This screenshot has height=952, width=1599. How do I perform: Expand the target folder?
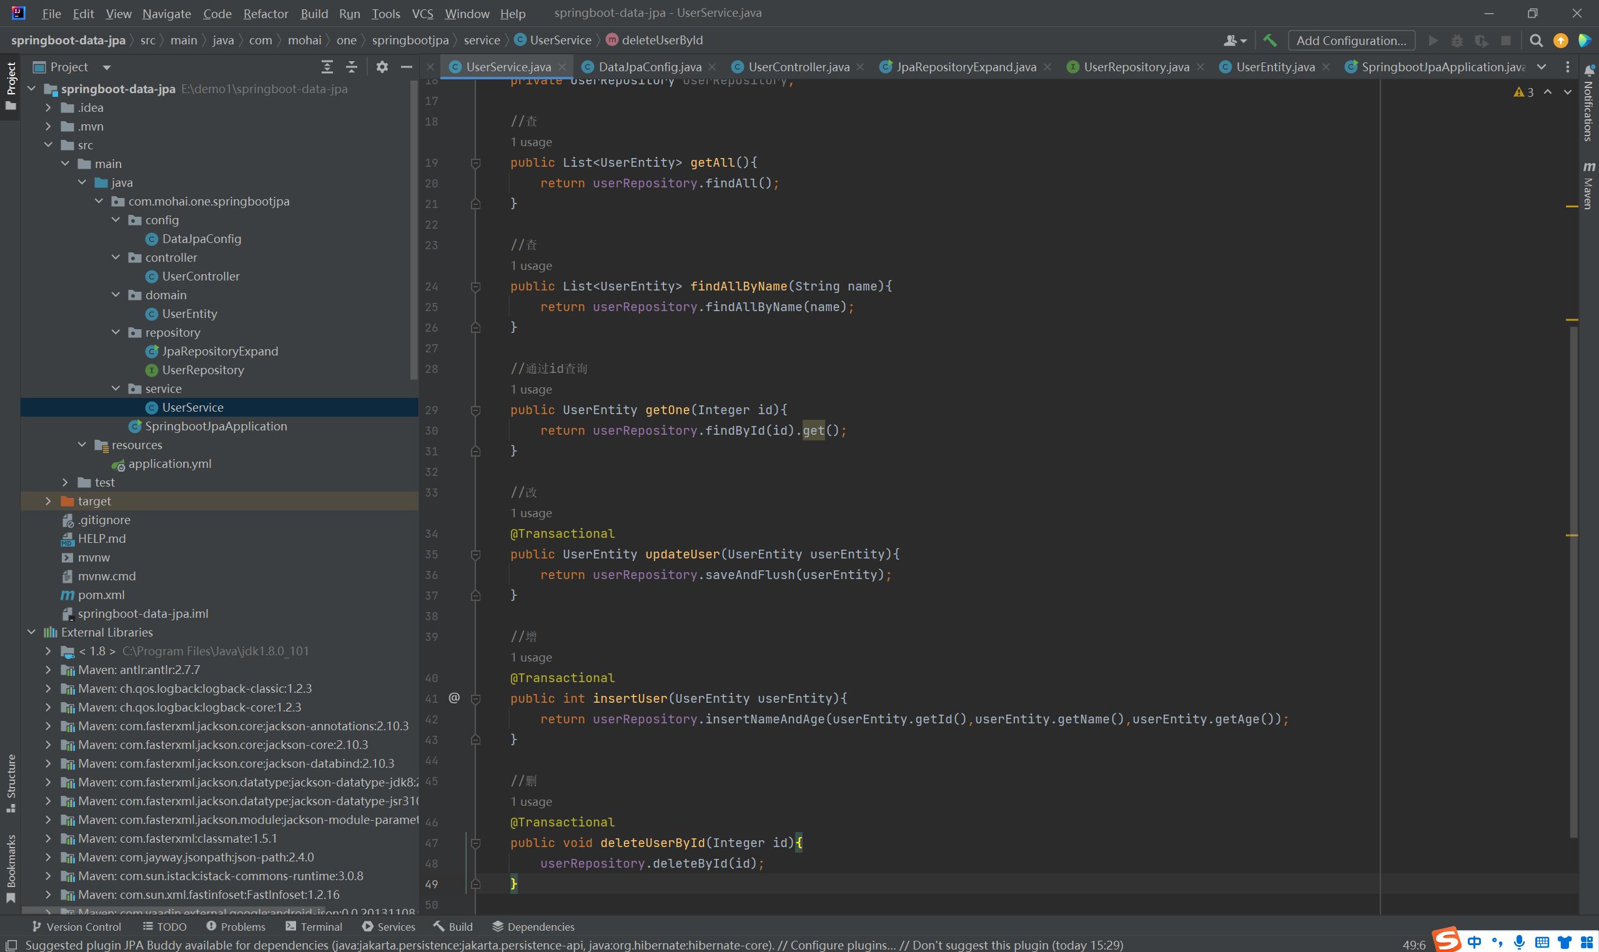[48, 501]
